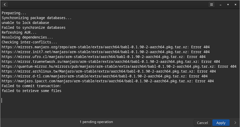The image size is (240, 127).
Task: Click the mirror.ufro.cl Error 404 line
Action: click(x=104, y=57)
